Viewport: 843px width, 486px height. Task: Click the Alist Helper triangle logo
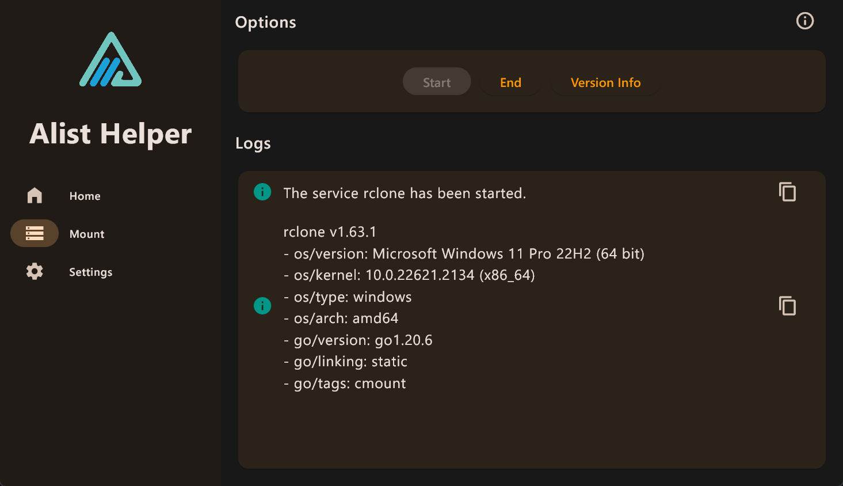pos(110,59)
